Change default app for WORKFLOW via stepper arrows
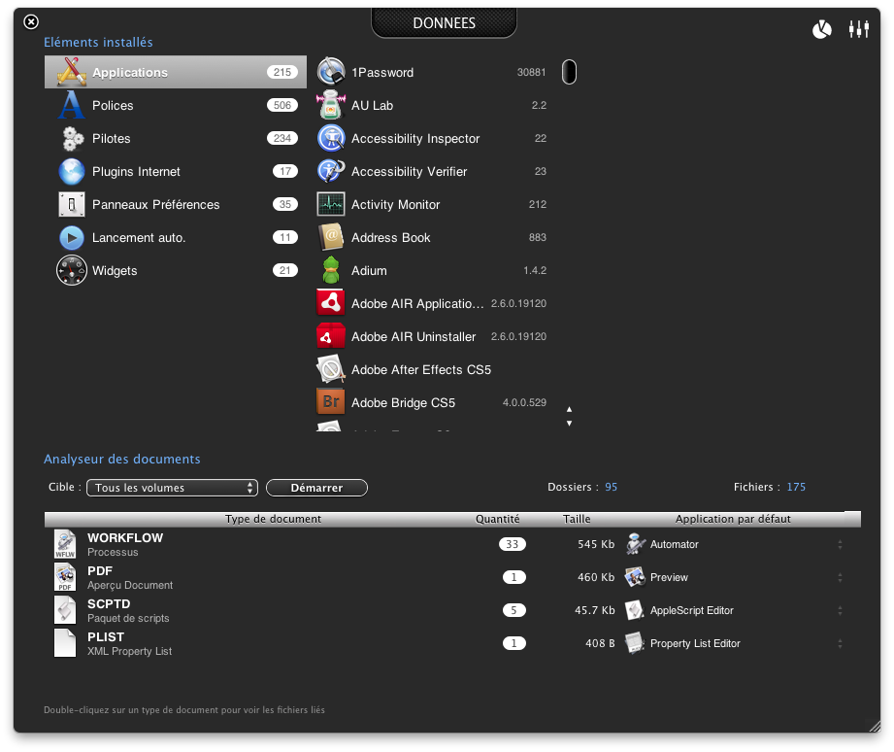Image resolution: width=894 pixels, height=752 pixels. [x=840, y=545]
